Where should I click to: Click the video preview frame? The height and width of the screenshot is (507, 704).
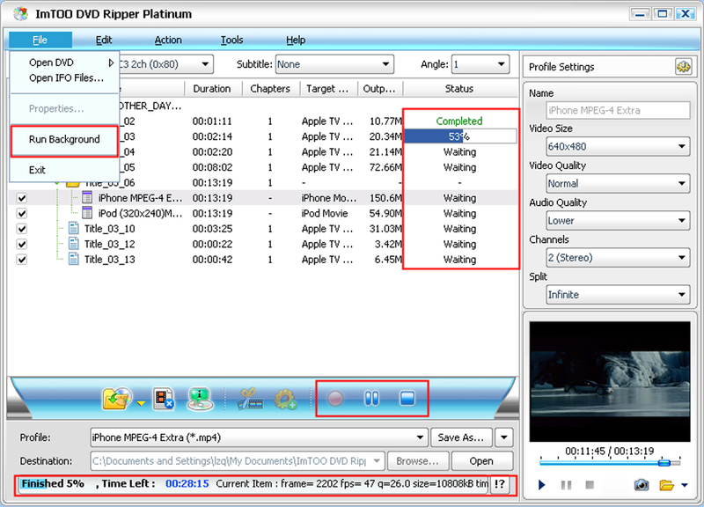[x=610, y=381]
